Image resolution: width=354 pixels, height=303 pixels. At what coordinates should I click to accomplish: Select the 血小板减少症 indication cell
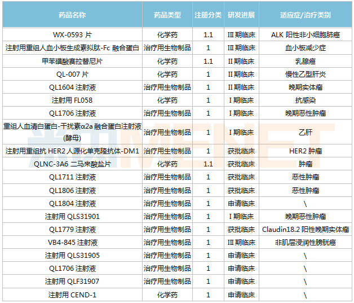305,48
